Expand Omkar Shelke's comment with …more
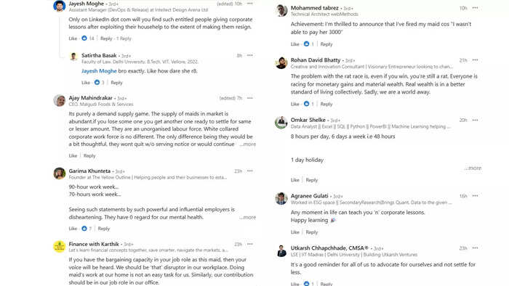Viewport: 509px width, 286px height. [x=473, y=168]
